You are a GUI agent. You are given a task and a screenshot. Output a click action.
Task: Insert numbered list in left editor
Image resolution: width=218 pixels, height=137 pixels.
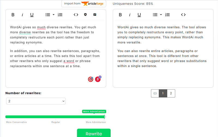pyautogui.click(x=60, y=15)
